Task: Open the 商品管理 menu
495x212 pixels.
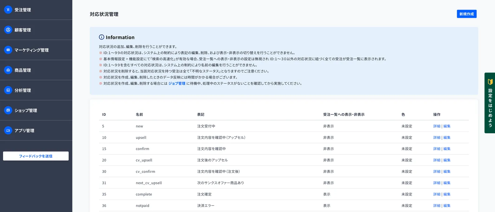Action: (x=36, y=70)
